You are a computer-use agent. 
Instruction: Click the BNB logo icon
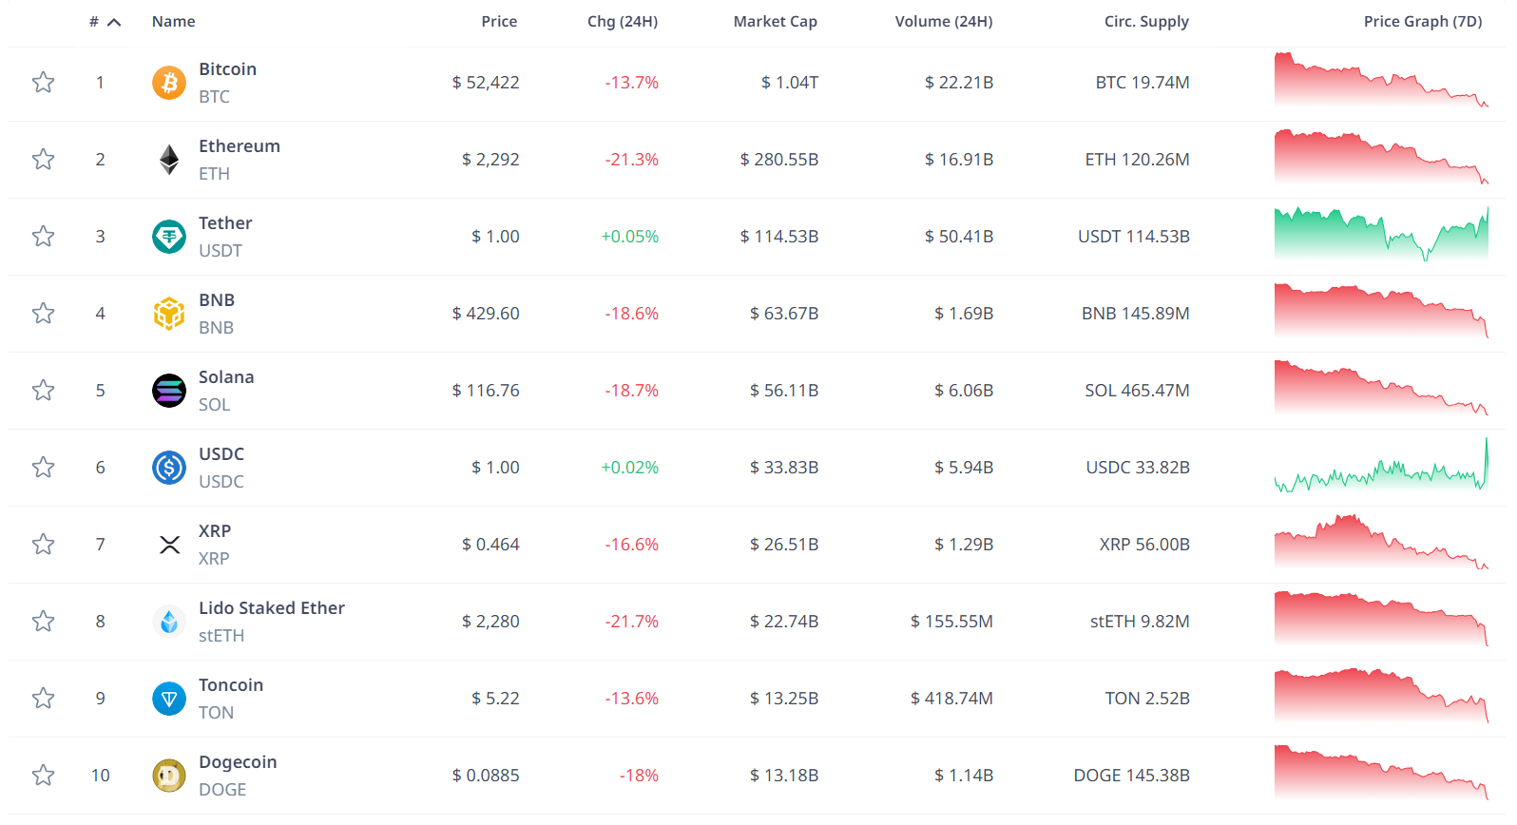(x=168, y=314)
